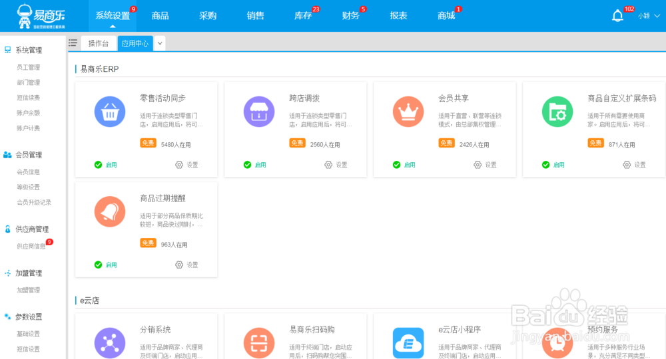666x359 pixels.
Task: Open the 系统设置 top menu
Action: tap(113, 16)
